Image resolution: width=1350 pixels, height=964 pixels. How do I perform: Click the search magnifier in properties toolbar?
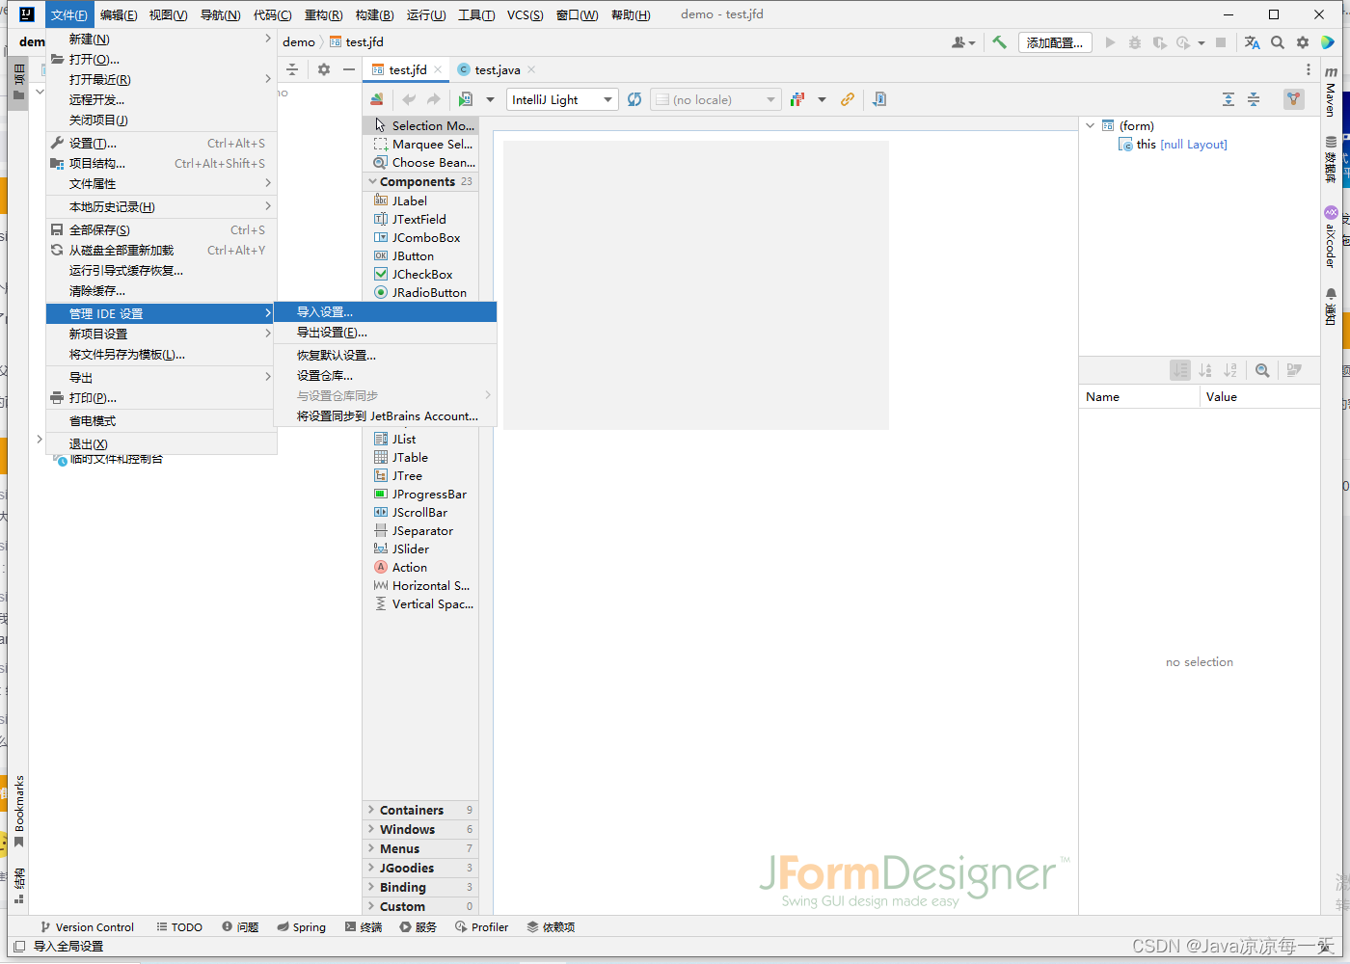click(x=1262, y=370)
